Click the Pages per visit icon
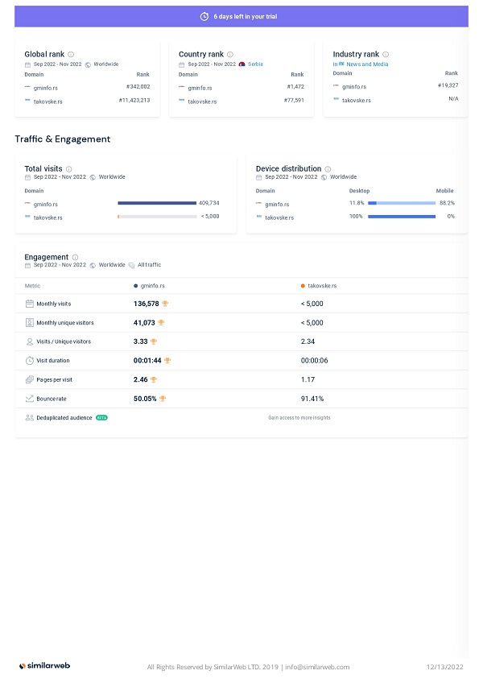This screenshot has width=483, height=683. (30, 379)
